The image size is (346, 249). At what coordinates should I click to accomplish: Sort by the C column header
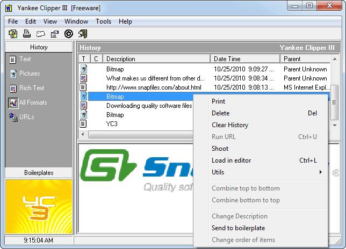pyautogui.click(x=97, y=59)
